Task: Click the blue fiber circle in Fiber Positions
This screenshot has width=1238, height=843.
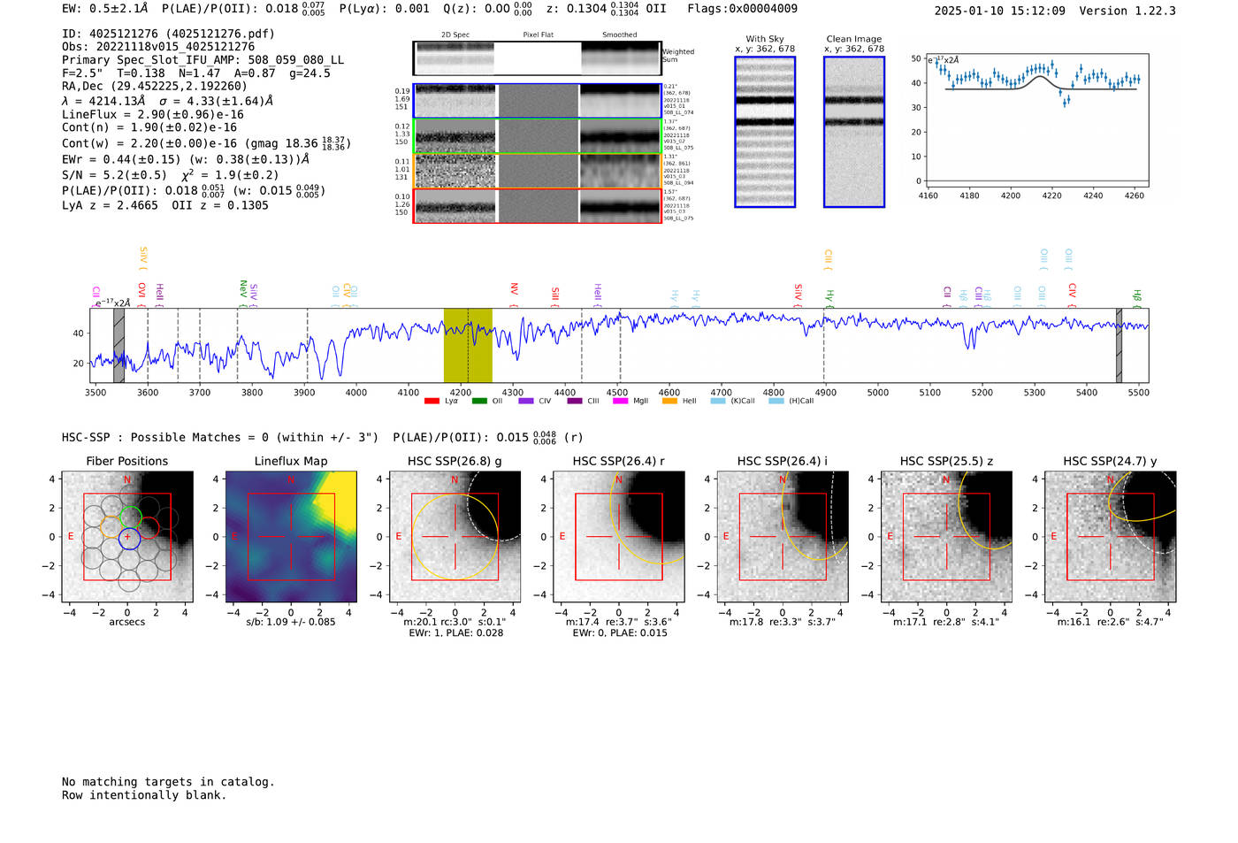Action: 128,537
